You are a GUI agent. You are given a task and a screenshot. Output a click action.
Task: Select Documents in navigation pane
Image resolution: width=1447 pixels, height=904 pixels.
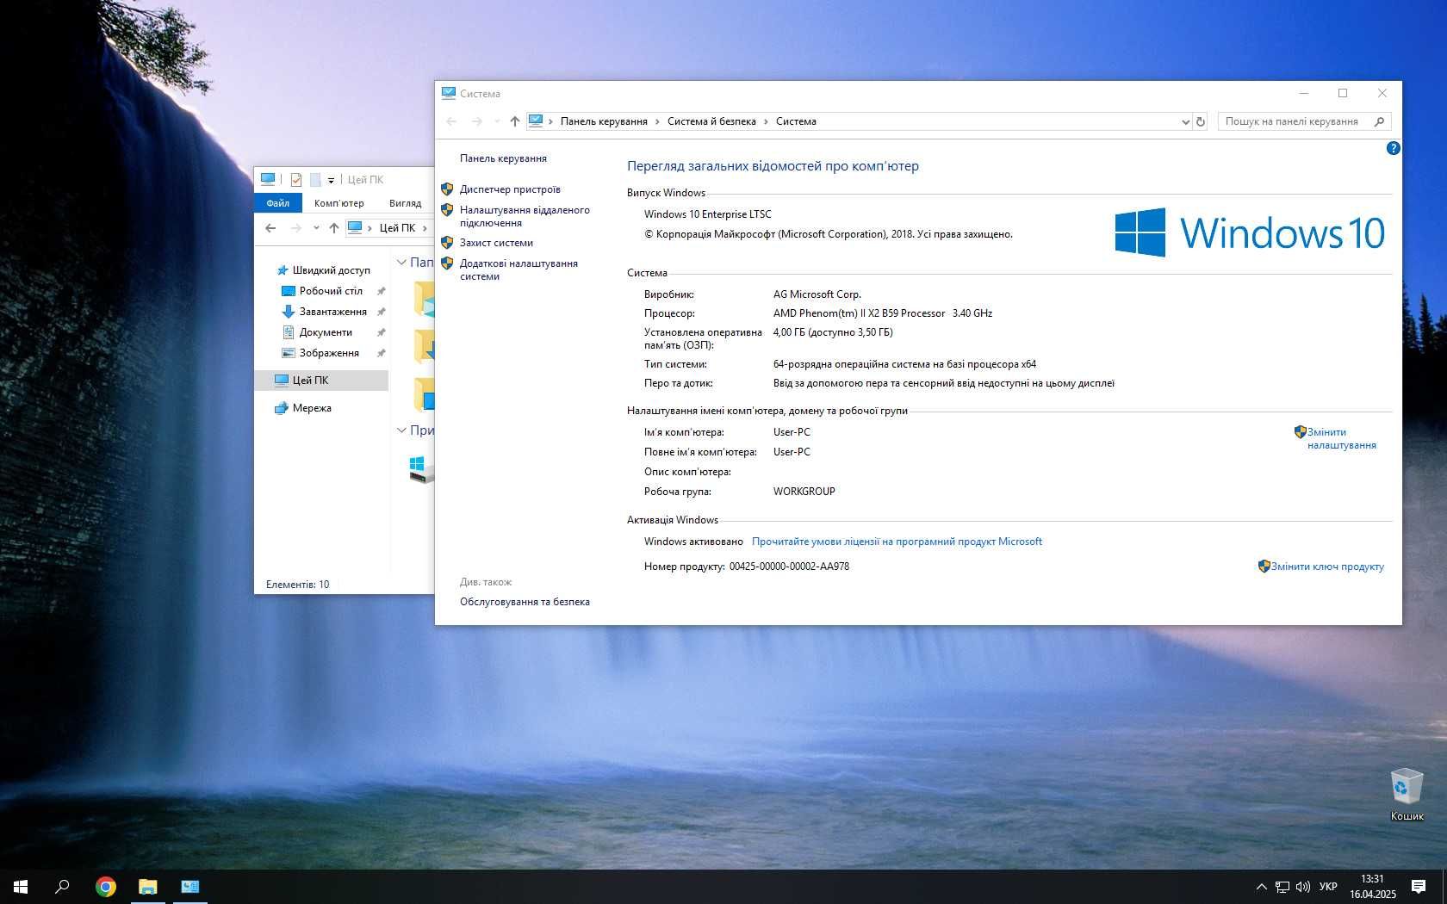click(x=326, y=332)
